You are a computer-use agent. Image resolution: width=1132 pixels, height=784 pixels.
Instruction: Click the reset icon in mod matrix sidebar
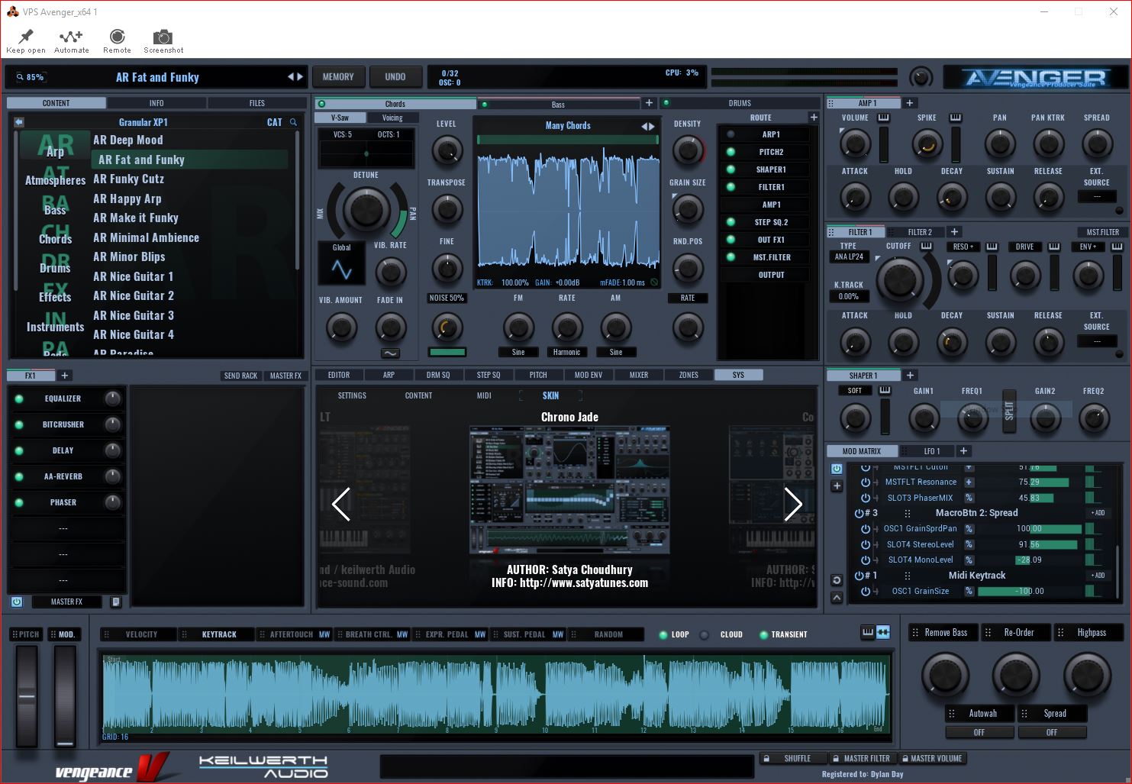[x=837, y=581]
